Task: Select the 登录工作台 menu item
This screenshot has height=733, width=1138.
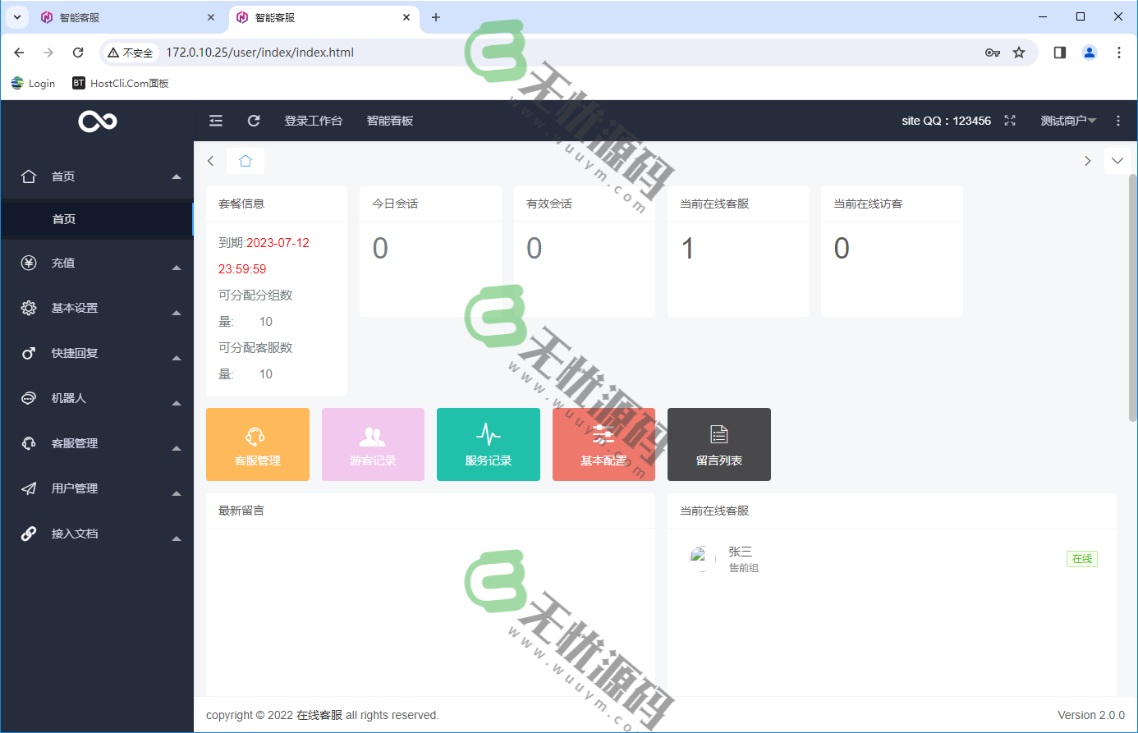Action: click(x=314, y=120)
